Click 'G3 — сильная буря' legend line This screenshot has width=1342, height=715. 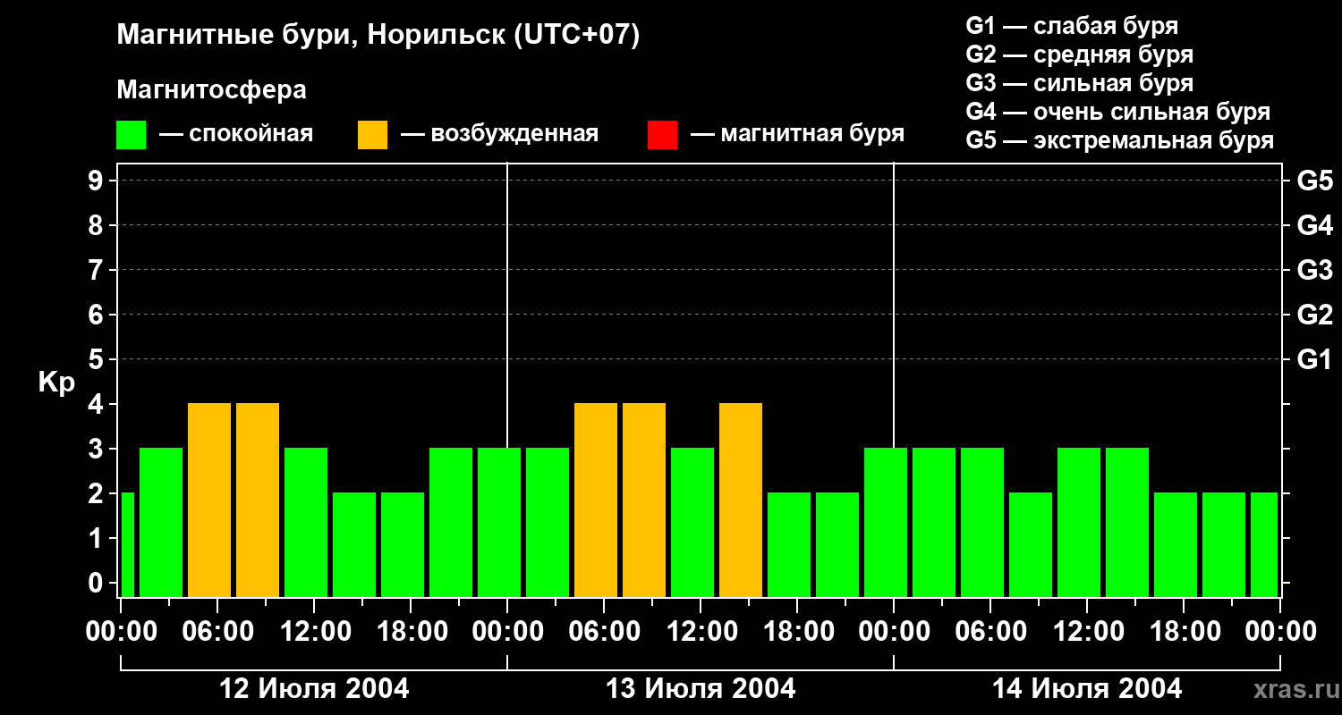point(1079,83)
